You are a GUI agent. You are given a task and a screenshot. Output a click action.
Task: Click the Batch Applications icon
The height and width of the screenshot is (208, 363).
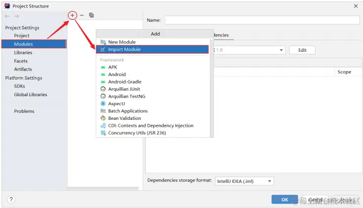(x=103, y=111)
